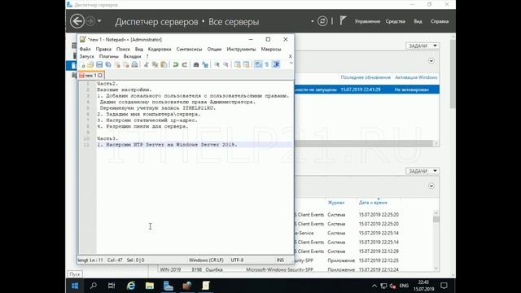Open Find with the binoculars icon

196,64
